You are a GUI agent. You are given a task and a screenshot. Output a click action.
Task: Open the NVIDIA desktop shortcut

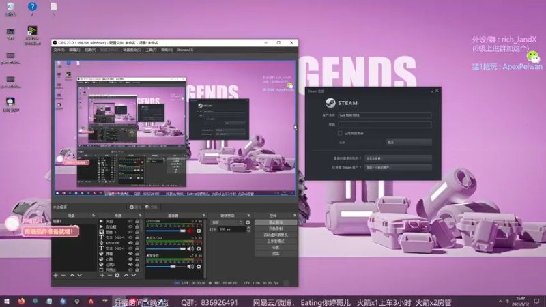point(32,35)
